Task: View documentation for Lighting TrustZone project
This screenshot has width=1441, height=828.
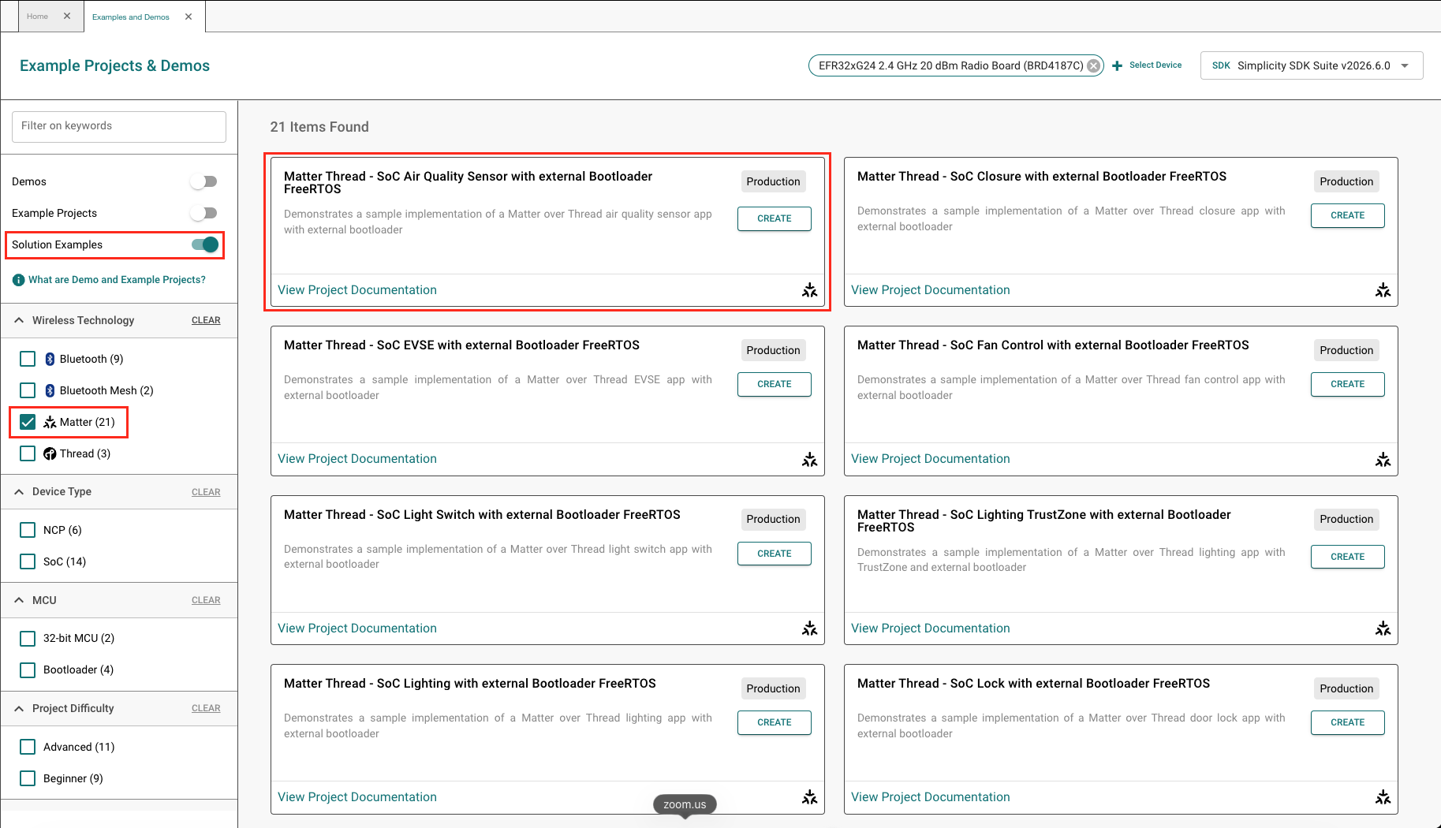Action: [931, 628]
